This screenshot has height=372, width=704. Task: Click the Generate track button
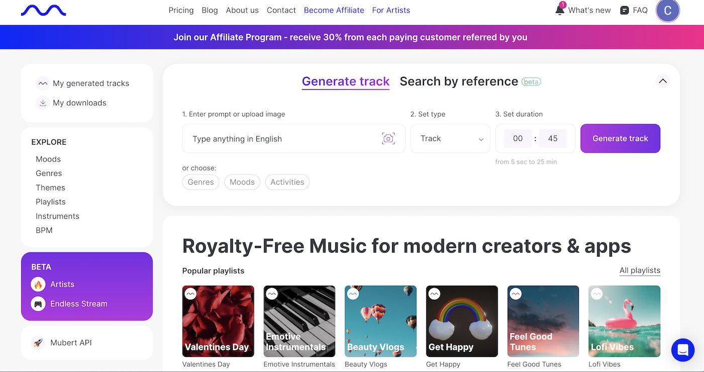coord(620,138)
